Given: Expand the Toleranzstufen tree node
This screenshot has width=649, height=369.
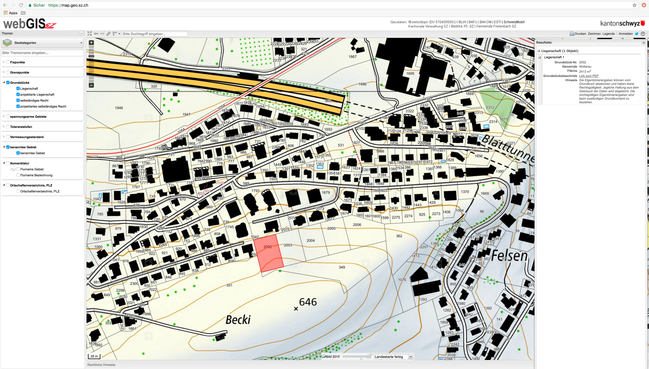Looking at the screenshot, I should [4, 127].
